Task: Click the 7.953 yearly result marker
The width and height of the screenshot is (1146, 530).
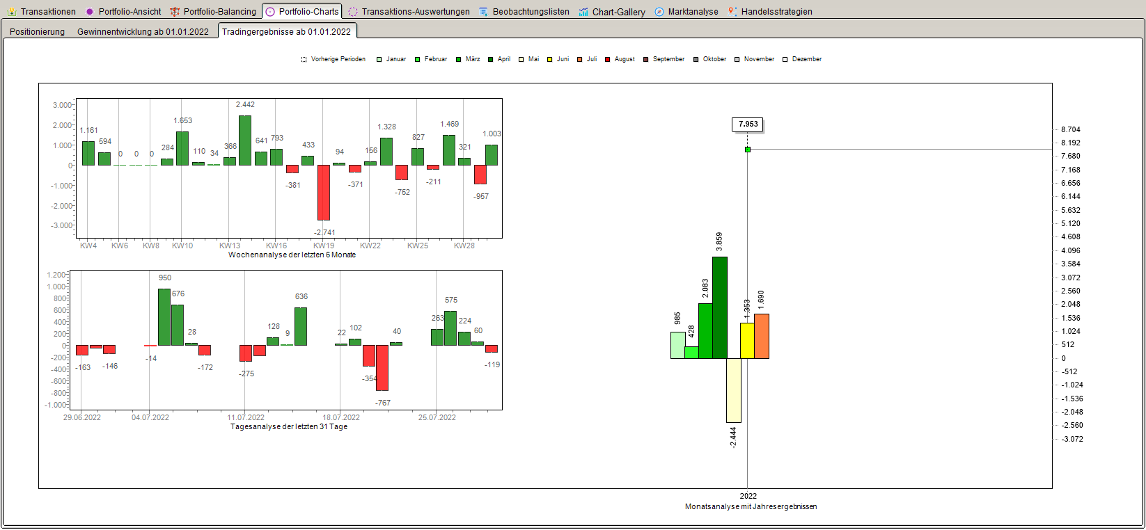Action: pos(748,150)
